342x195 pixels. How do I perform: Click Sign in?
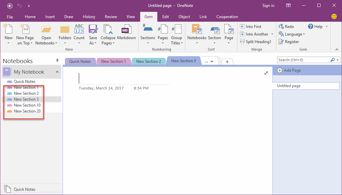tap(268, 6)
